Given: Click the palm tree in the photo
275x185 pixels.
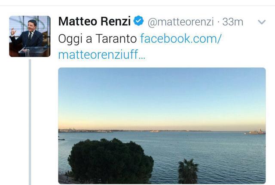Looking at the screenshot, I should [188, 171].
